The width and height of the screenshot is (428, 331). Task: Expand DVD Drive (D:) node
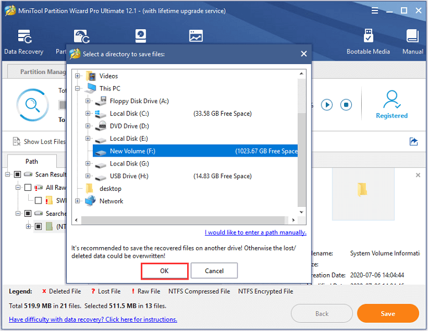click(88, 126)
